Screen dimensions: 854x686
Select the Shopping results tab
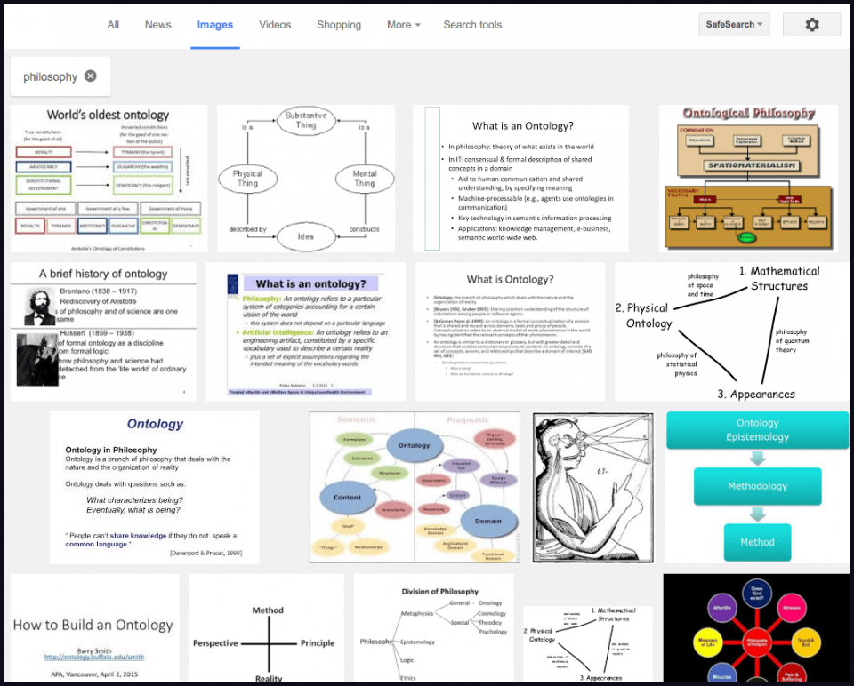(339, 25)
